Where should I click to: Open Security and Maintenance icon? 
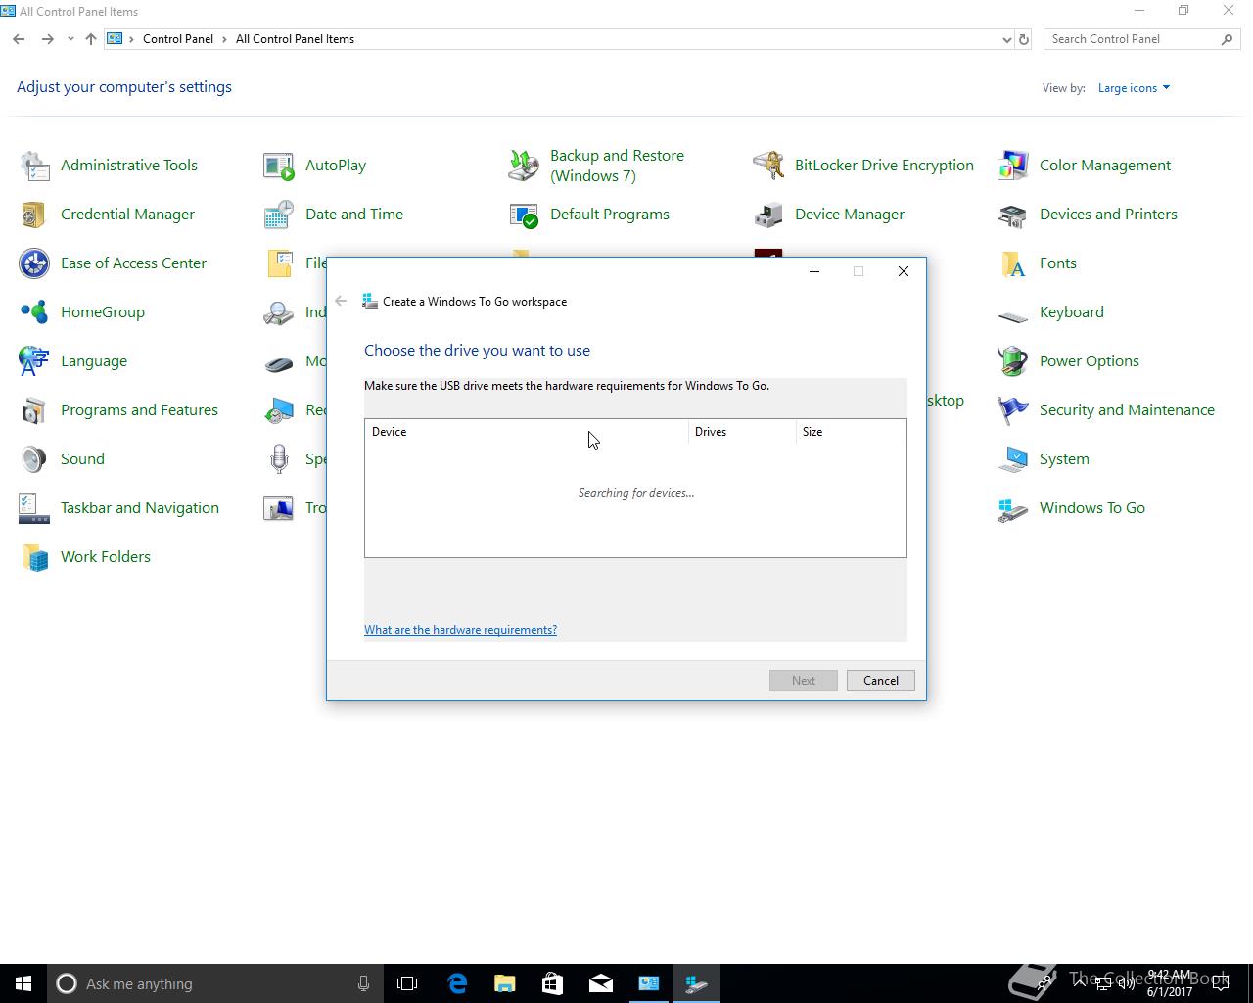[x=1013, y=410]
